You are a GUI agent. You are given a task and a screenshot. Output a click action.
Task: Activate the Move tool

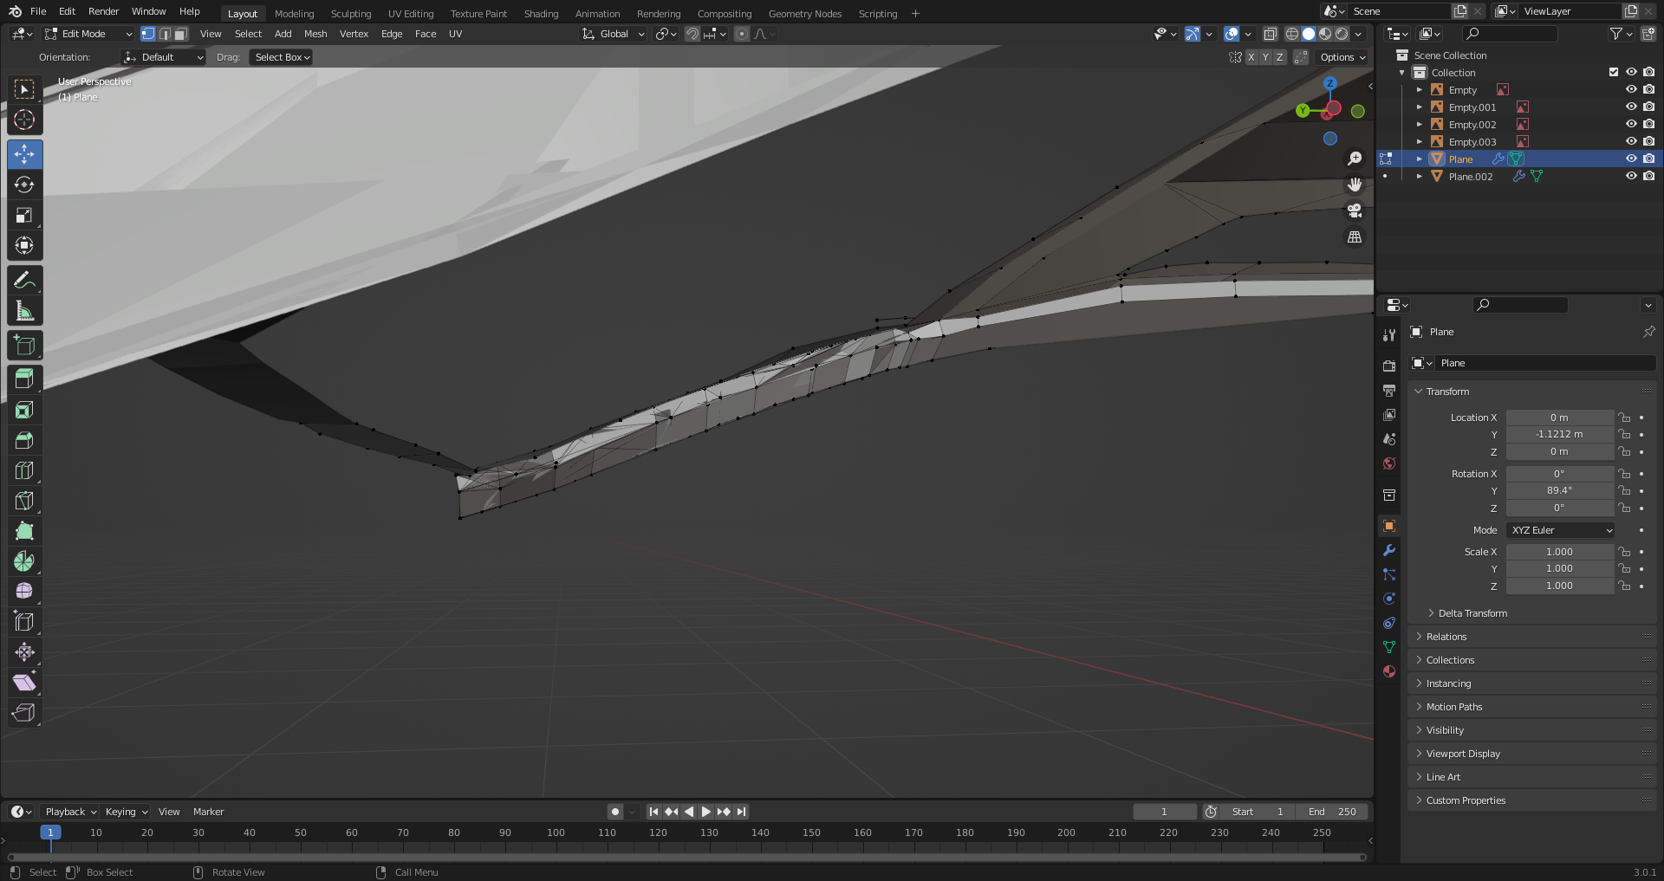[24, 154]
